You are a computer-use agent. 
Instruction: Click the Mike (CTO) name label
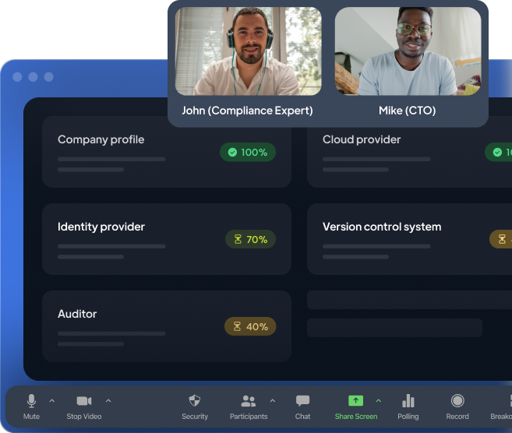[x=407, y=111]
